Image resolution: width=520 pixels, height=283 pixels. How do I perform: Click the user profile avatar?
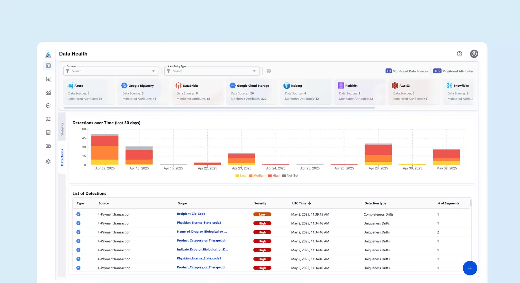pyautogui.click(x=474, y=54)
